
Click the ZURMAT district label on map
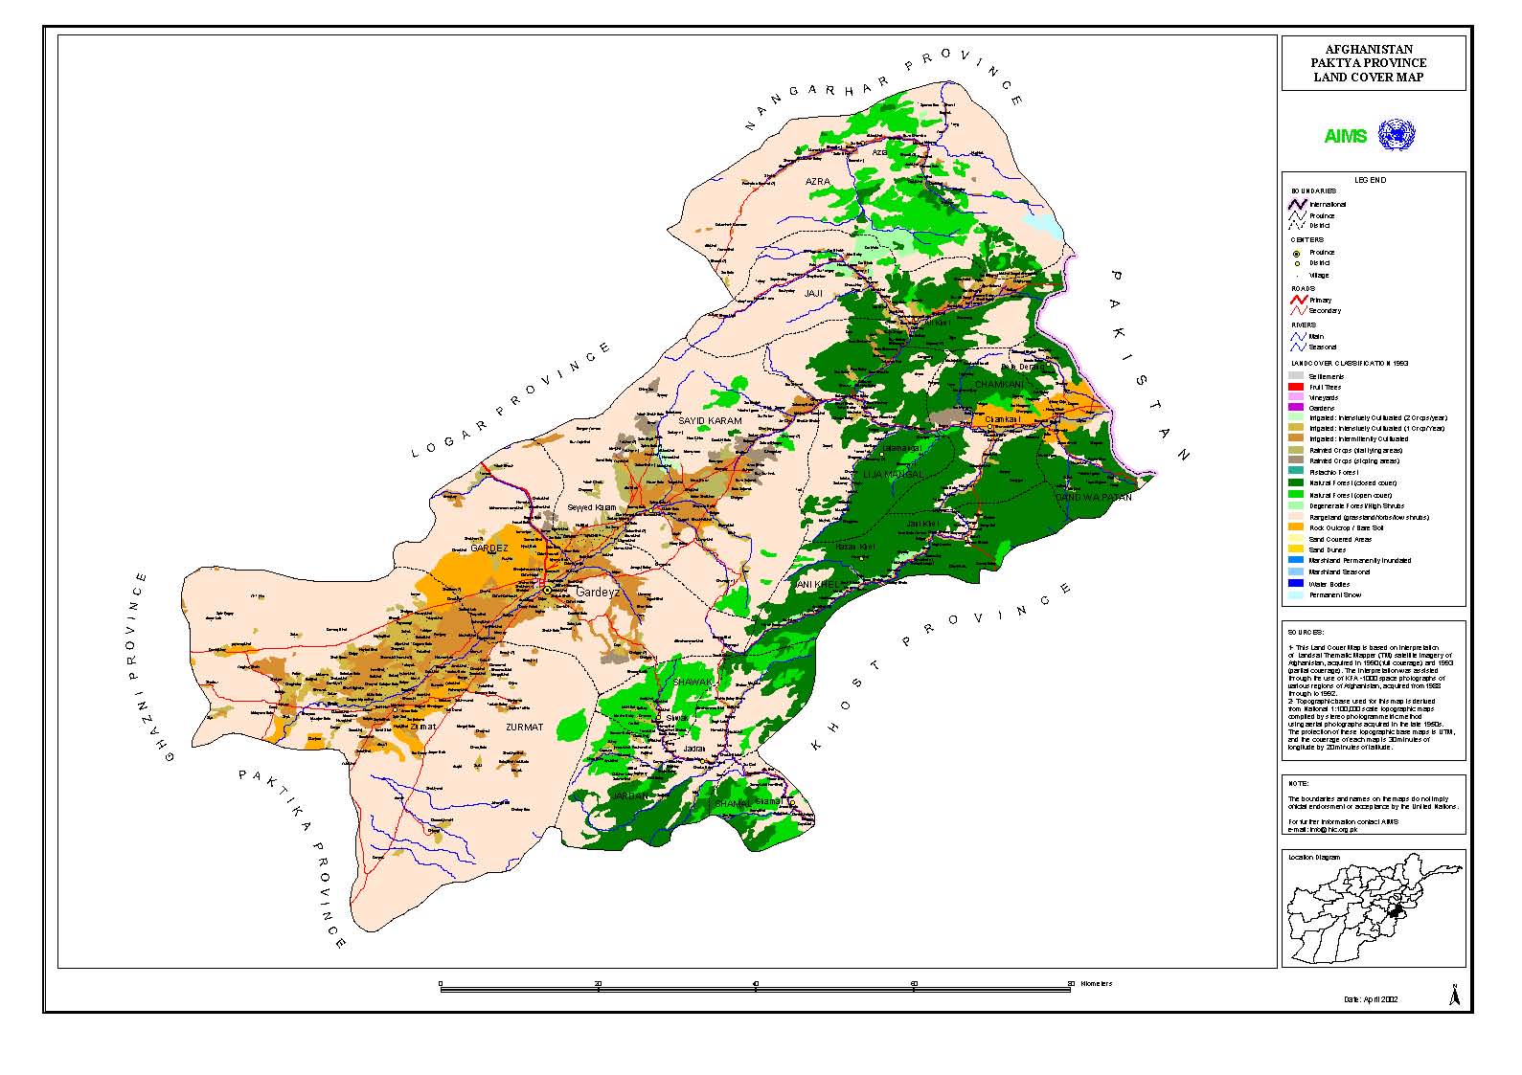(524, 728)
